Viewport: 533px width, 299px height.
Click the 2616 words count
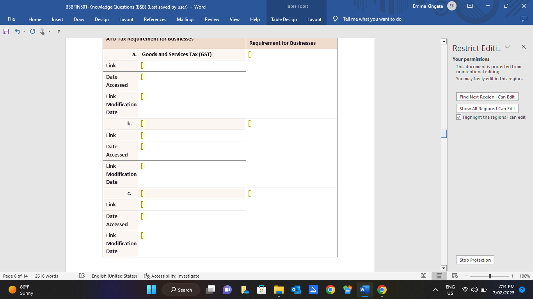click(x=46, y=276)
